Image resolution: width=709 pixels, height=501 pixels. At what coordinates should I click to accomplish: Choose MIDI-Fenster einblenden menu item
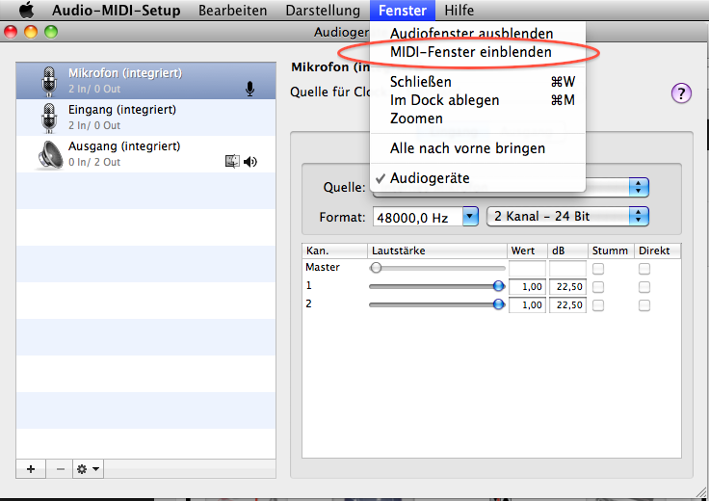tap(470, 52)
